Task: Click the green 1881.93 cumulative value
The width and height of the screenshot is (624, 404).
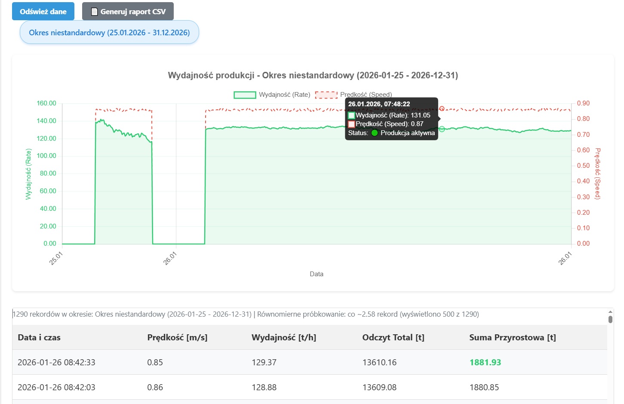Action: [485, 363]
